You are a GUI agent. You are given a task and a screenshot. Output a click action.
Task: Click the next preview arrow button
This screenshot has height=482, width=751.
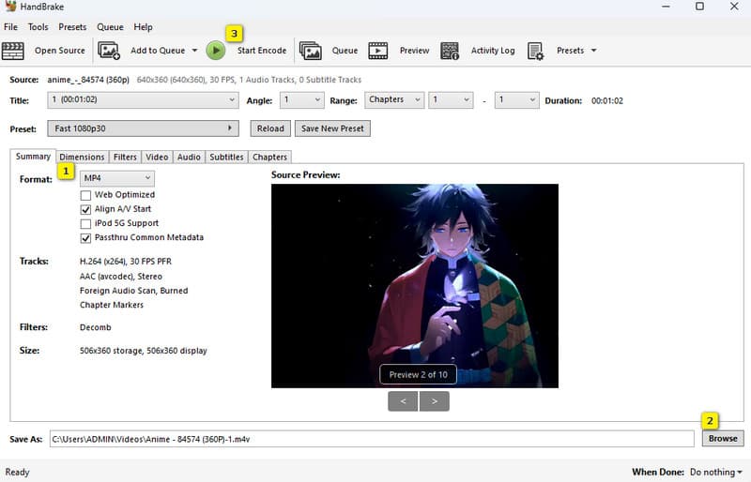coord(434,401)
